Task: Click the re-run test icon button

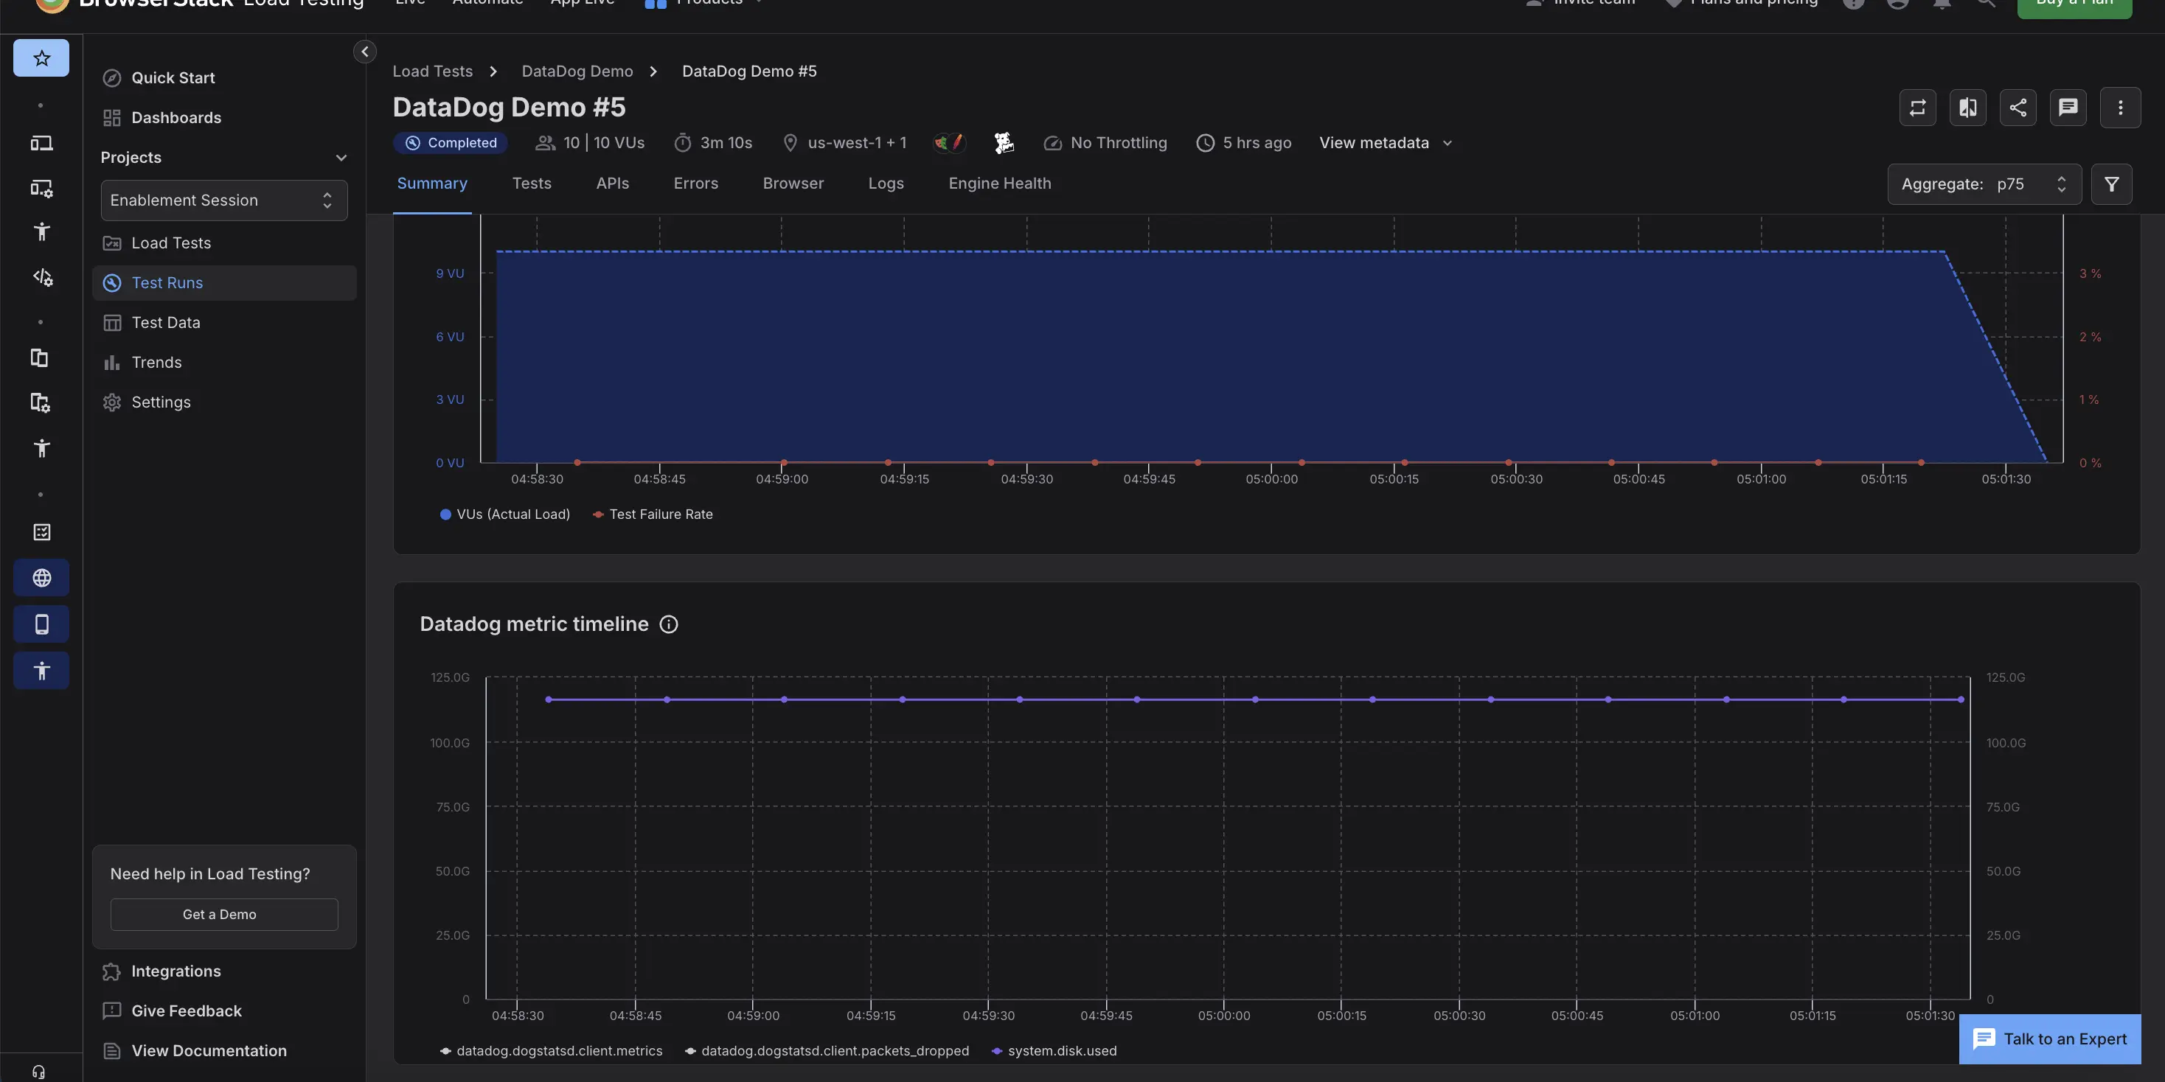Action: pos(1917,108)
